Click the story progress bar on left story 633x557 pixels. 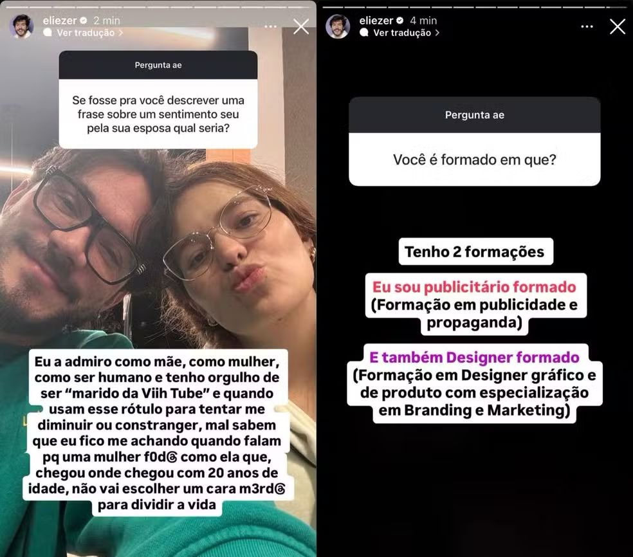158,7
